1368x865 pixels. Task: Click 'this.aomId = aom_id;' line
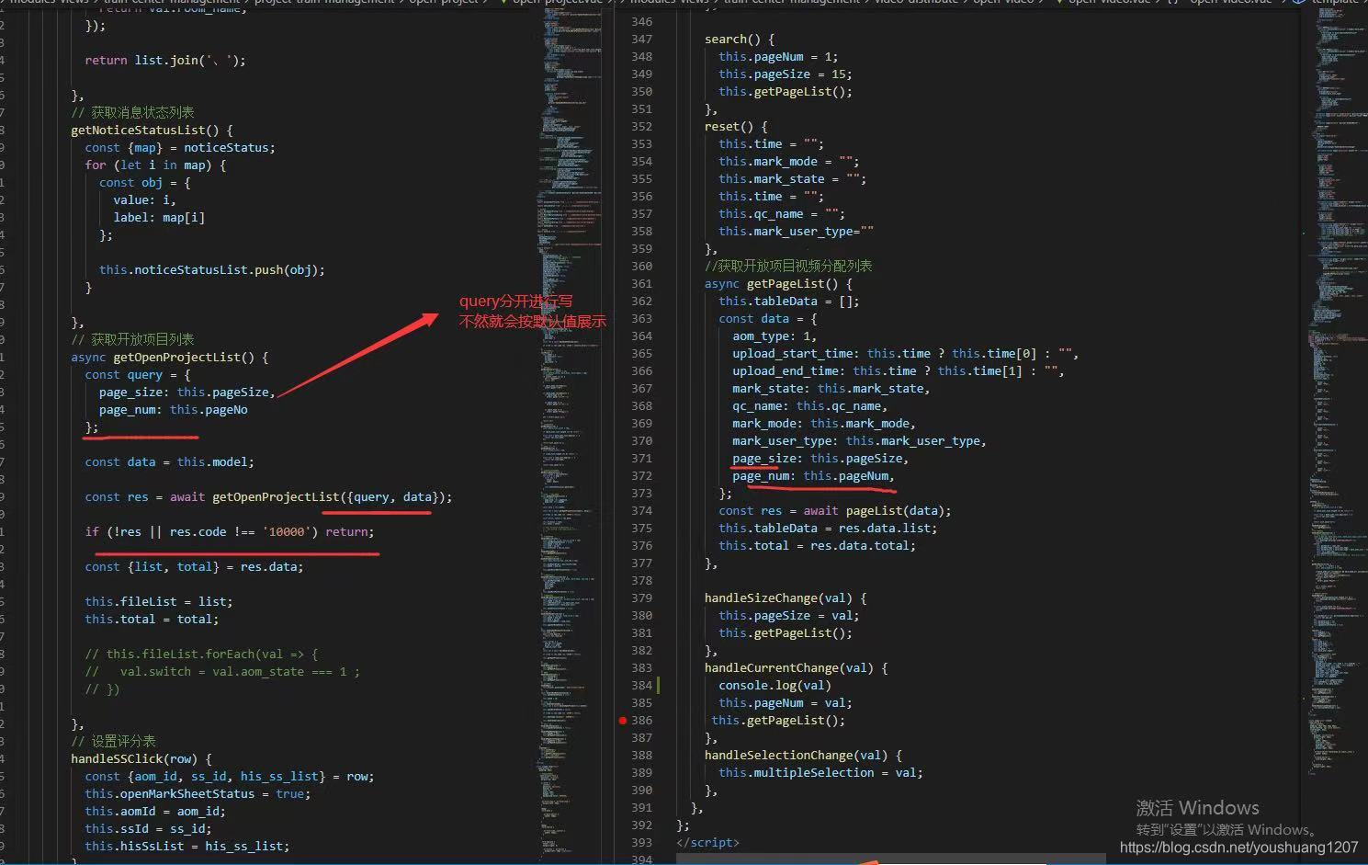[155, 812]
